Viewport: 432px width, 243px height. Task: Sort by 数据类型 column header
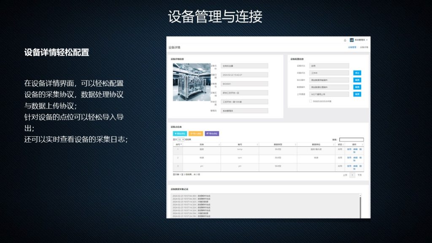click(x=278, y=144)
